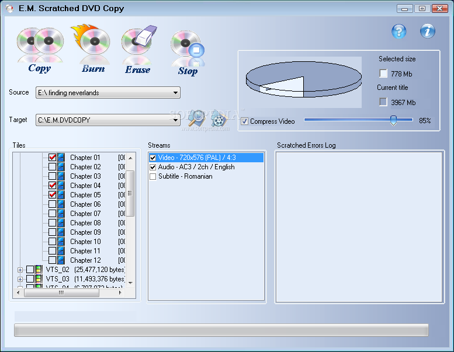This screenshot has height=352, width=454.
Task: Uncheck the Video 720x576 PAL stream
Action: (153, 158)
